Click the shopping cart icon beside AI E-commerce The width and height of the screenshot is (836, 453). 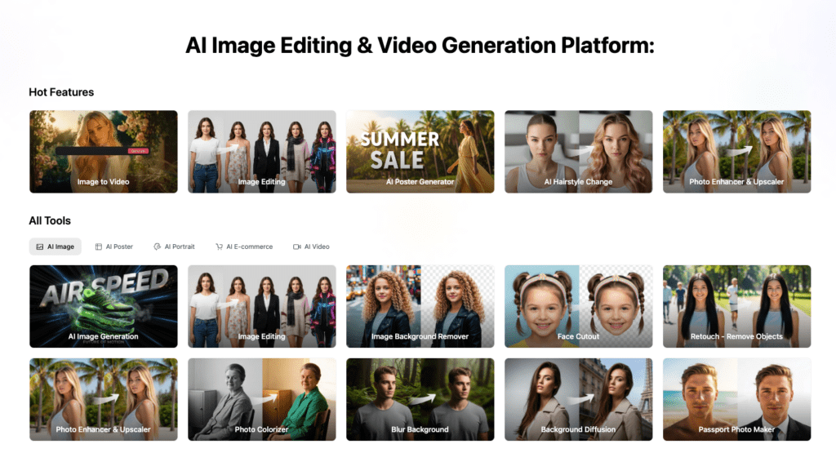click(219, 246)
